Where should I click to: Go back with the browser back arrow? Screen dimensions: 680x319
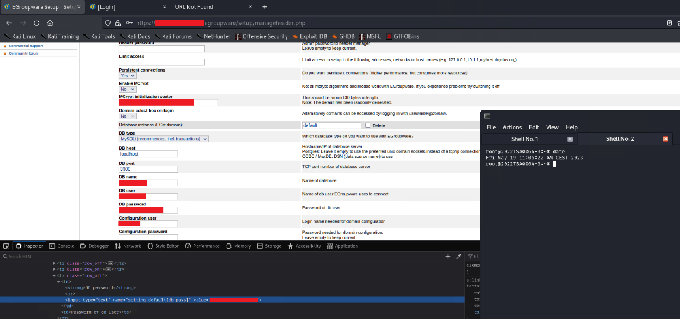click(x=9, y=23)
